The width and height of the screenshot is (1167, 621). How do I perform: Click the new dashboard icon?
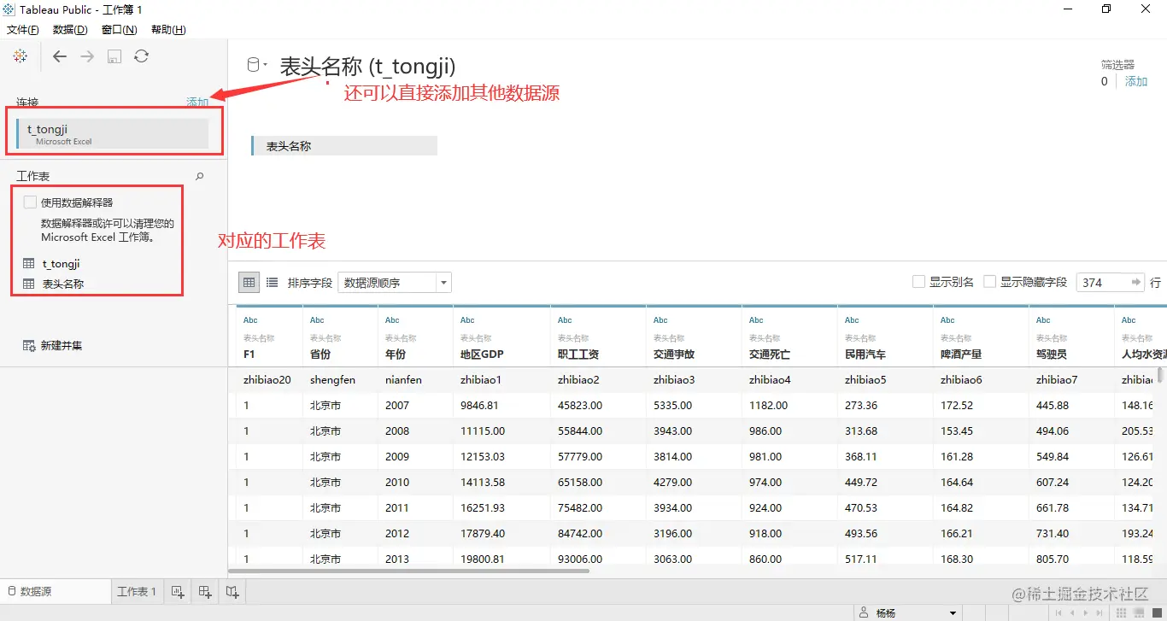(204, 591)
